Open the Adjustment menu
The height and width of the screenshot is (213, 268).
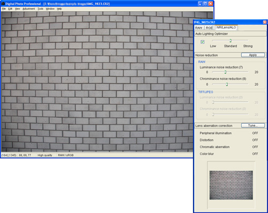(x=28, y=9)
